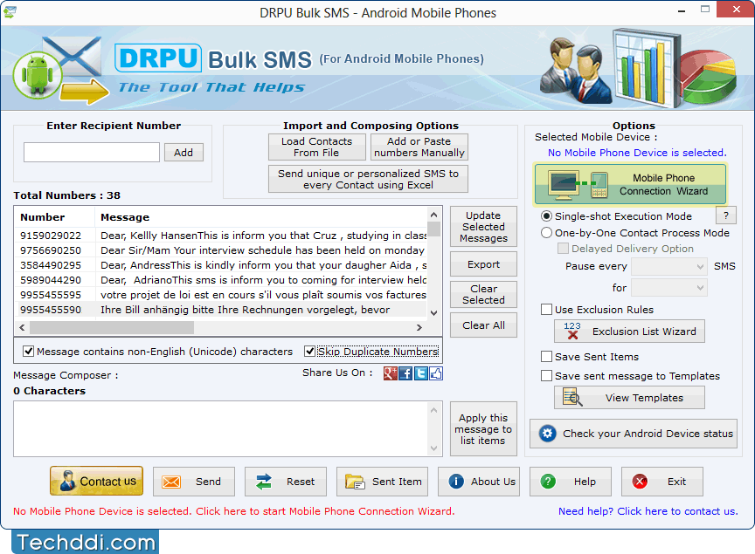Click message list scroll up arrow
This screenshot has width=755, height=554.
point(433,215)
